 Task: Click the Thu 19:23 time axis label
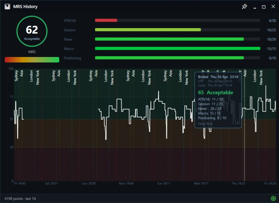point(238,183)
